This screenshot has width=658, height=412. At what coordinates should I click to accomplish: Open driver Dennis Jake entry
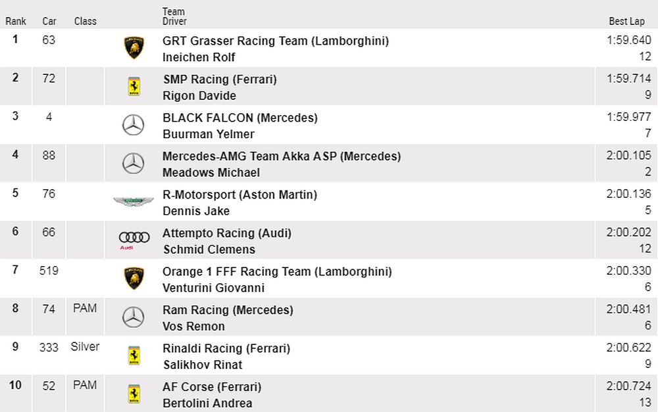[196, 211]
